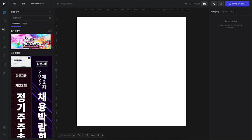Open the 파일 menu

coord(14,4)
